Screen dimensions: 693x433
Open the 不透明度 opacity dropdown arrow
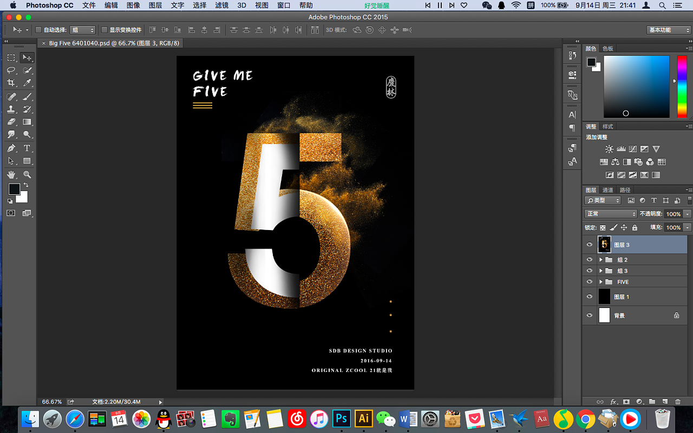(x=688, y=214)
